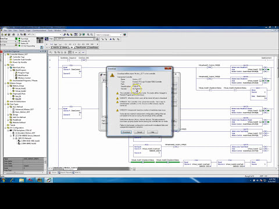Viewport: 279px width, 209px height.
Task: Click the Zoom In magnifier icon
Action: click(88, 34)
